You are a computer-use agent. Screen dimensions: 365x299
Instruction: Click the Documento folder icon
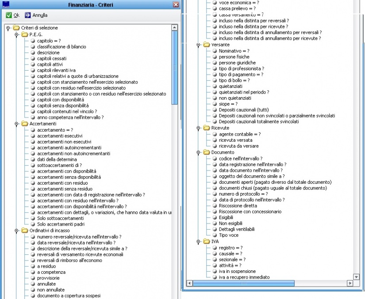point(206,152)
